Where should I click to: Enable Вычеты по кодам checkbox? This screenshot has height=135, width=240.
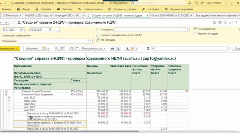click(195, 33)
